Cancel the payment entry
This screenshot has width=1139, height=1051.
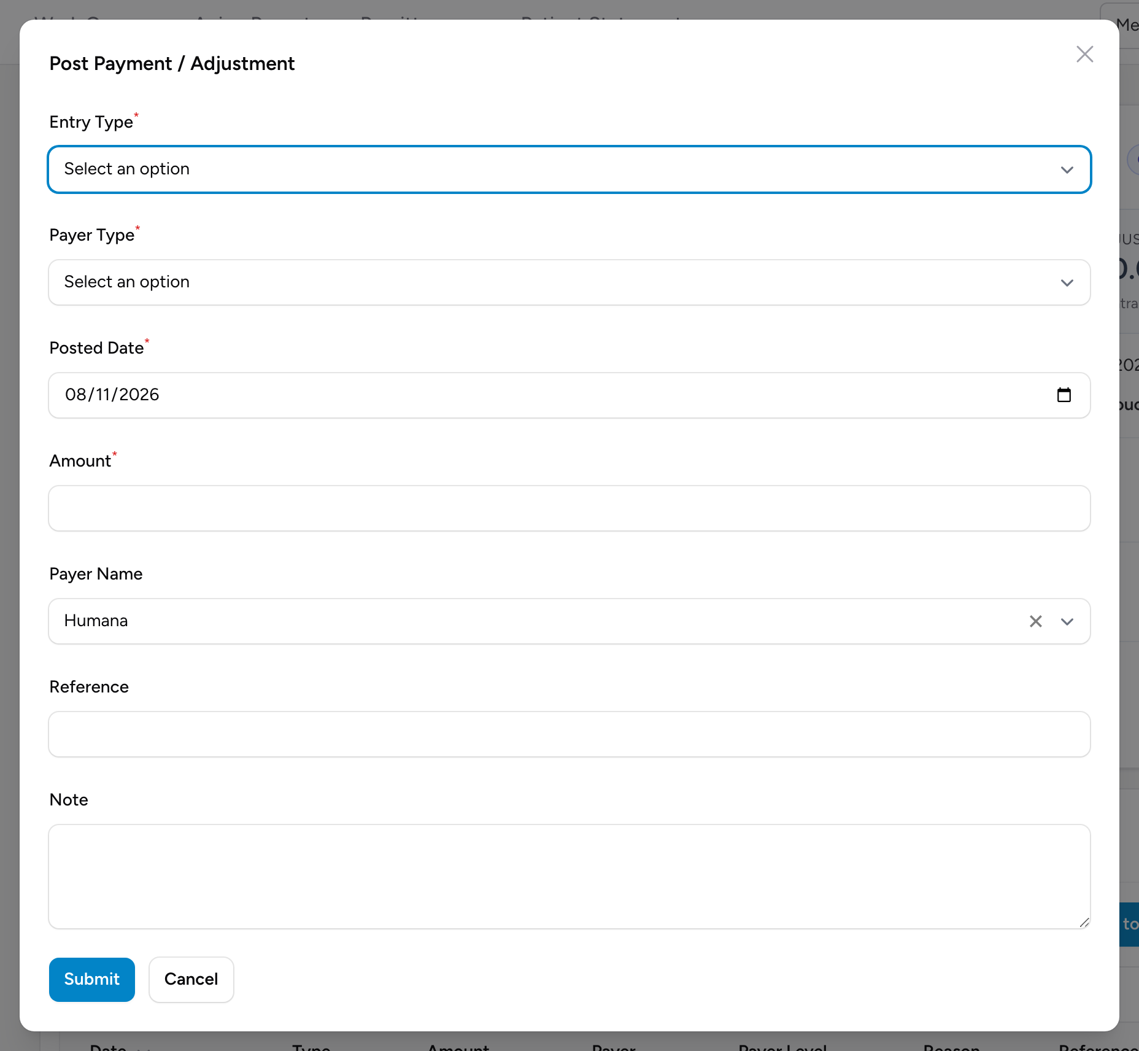[191, 980]
